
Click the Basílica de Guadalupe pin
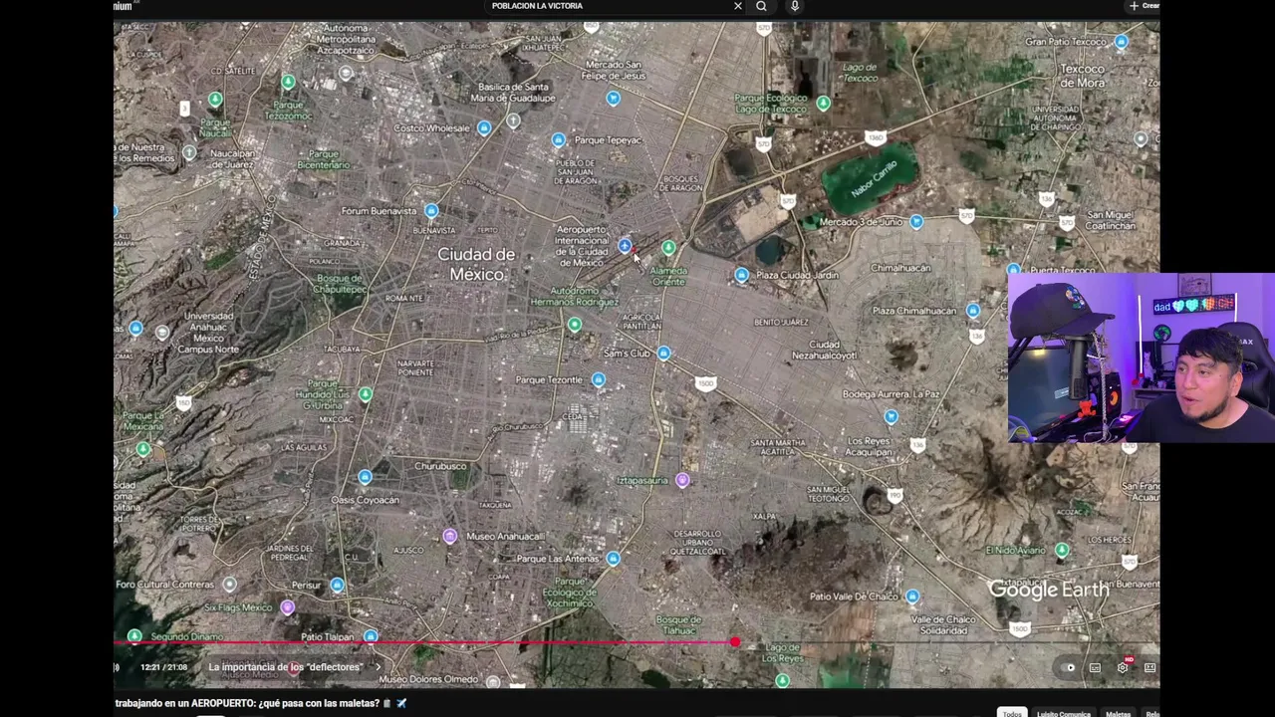click(x=513, y=121)
